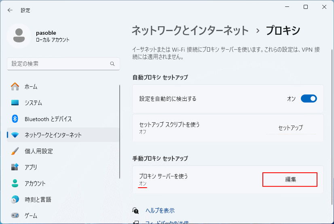This screenshot has height=224, width=334.
Task: Click the sidebar navigation scrollbar
Action: click(x=120, y=132)
